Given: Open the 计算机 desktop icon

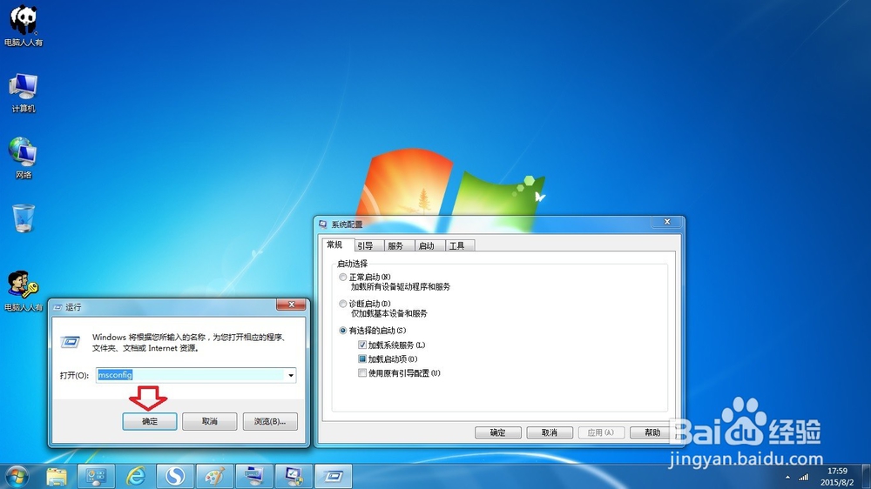Looking at the screenshot, I should 24,92.
